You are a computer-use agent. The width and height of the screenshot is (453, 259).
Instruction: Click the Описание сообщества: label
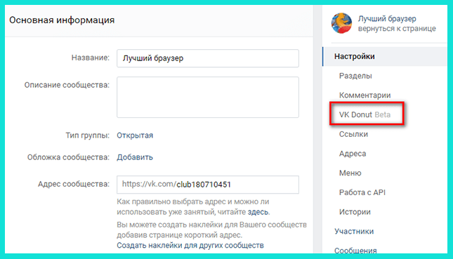[67, 85]
